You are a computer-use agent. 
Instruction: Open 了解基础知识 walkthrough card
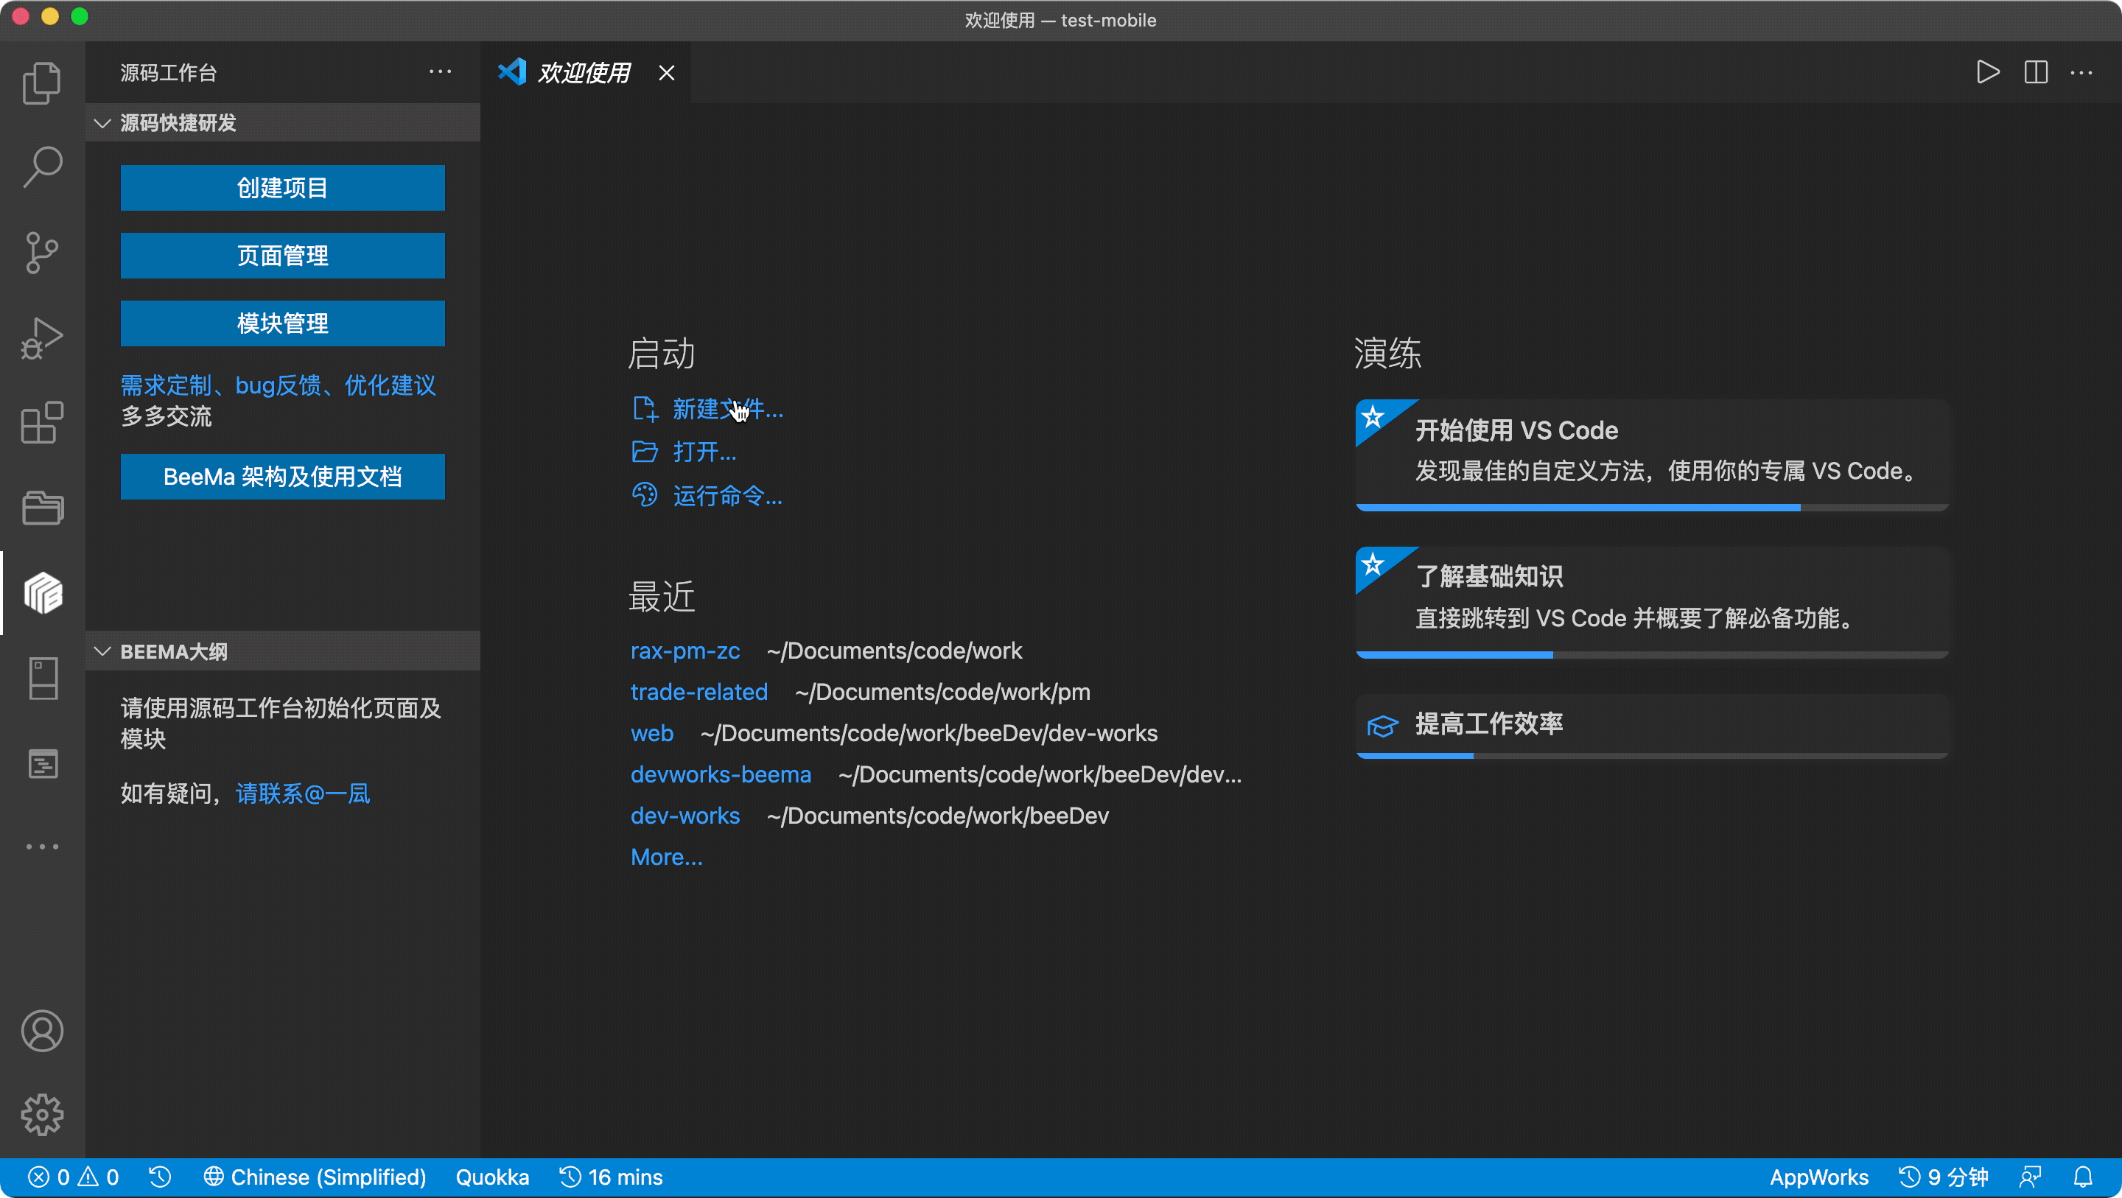pyautogui.click(x=1652, y=602)
